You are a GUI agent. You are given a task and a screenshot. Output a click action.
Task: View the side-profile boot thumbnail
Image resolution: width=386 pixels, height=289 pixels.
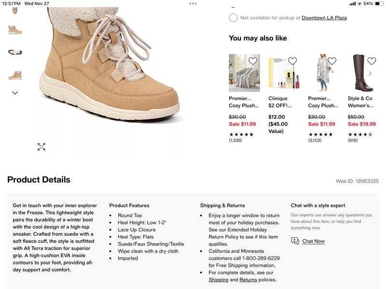click(x=15, y=29)
